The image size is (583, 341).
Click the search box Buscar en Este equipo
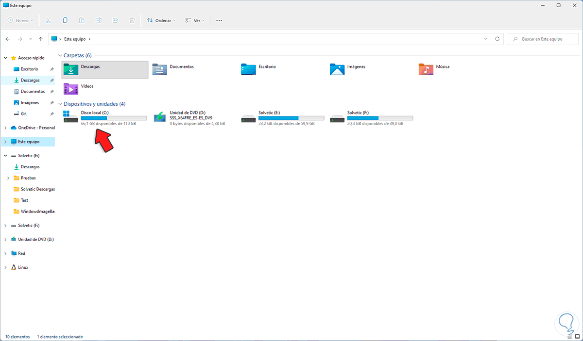tap(543, 39)
